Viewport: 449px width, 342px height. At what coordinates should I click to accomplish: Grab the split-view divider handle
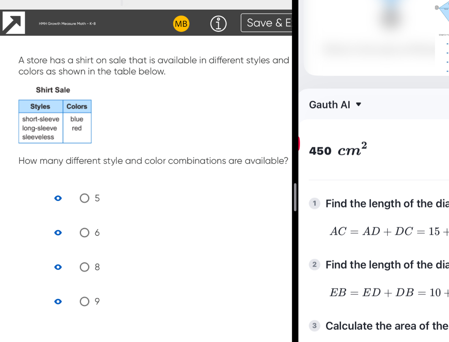click(295, 197)
